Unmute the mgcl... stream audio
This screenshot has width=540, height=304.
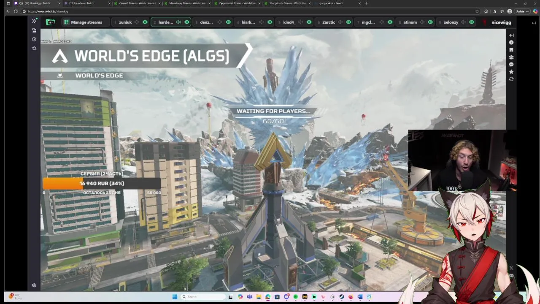pos(382,22)
